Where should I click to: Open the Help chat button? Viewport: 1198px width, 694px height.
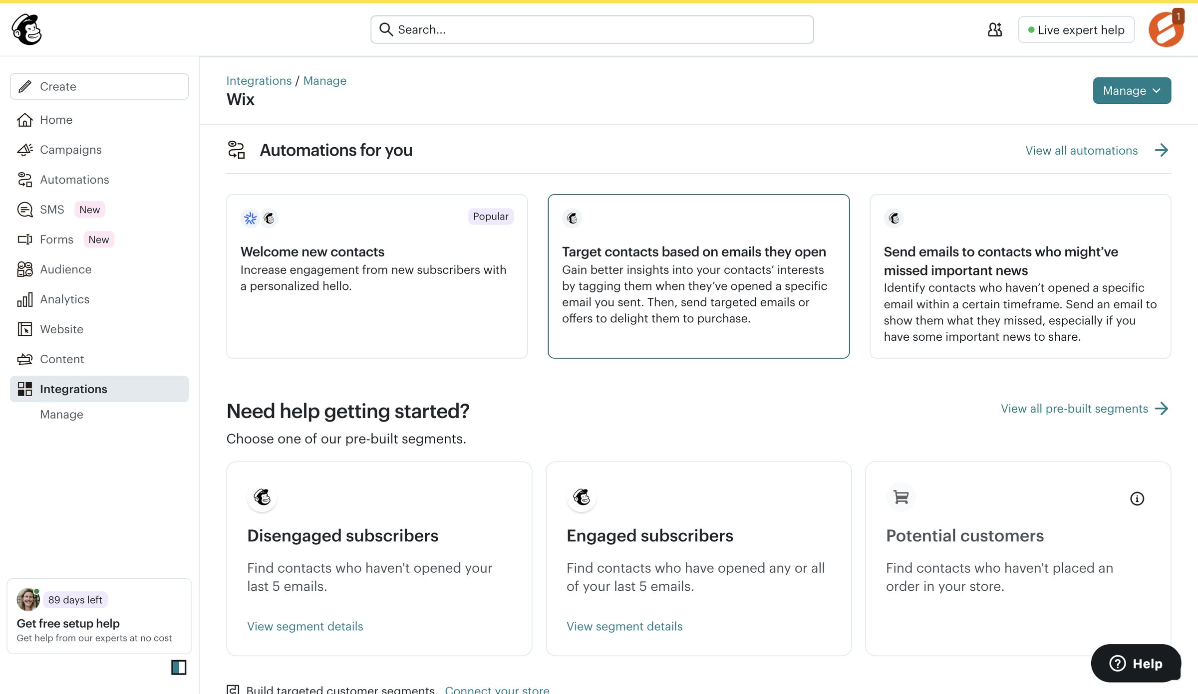(1136, 663)
